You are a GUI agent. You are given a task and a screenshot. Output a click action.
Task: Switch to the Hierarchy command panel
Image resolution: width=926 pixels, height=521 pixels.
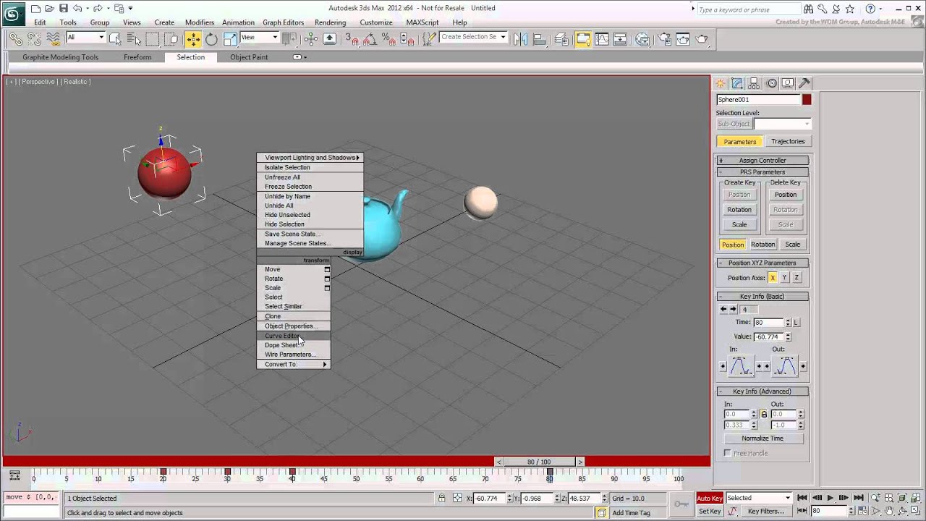754,83
